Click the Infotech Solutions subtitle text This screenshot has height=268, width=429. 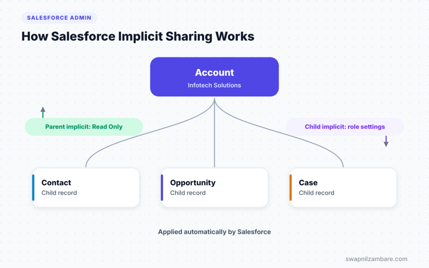pos(214,85)
